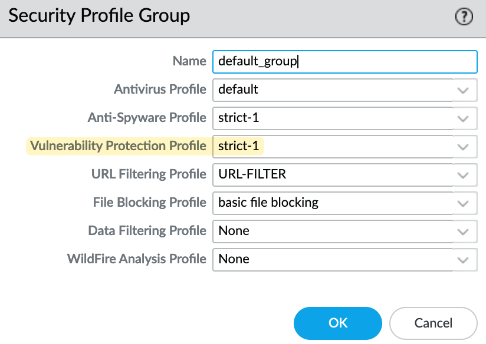
Task: Click the Vulnerability Protection strict-1 field
Action: pos(332,146)
